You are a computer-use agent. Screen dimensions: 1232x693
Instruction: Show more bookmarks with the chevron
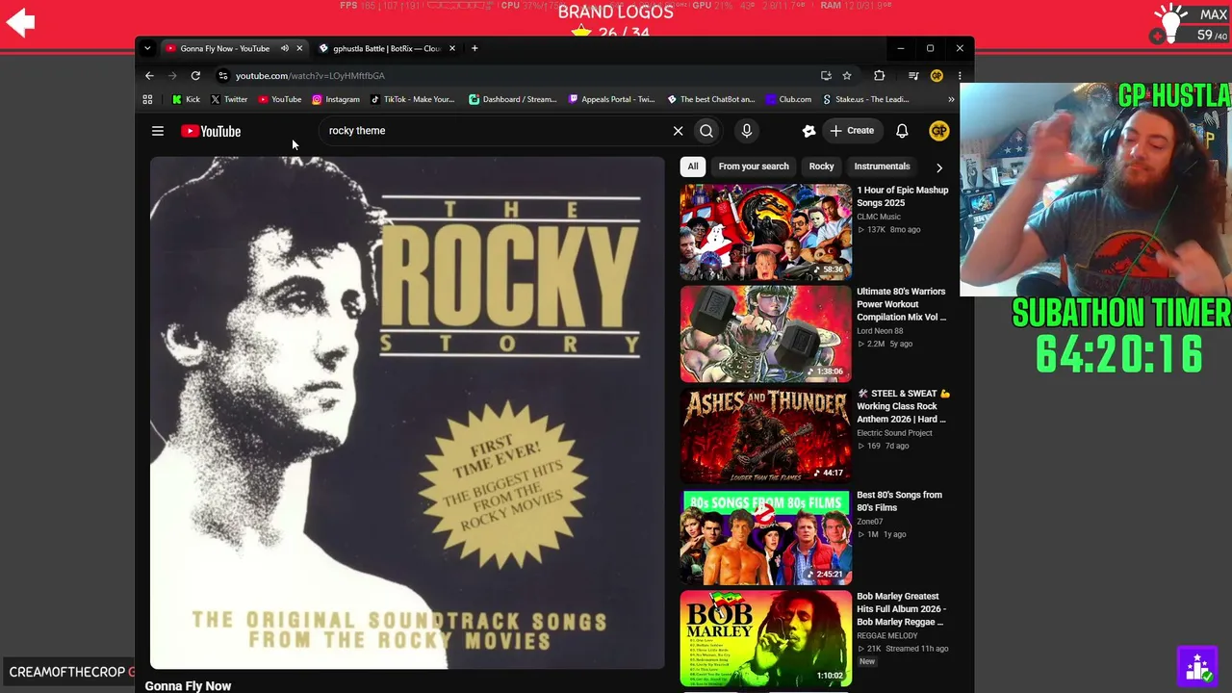(x=951, y=99)
